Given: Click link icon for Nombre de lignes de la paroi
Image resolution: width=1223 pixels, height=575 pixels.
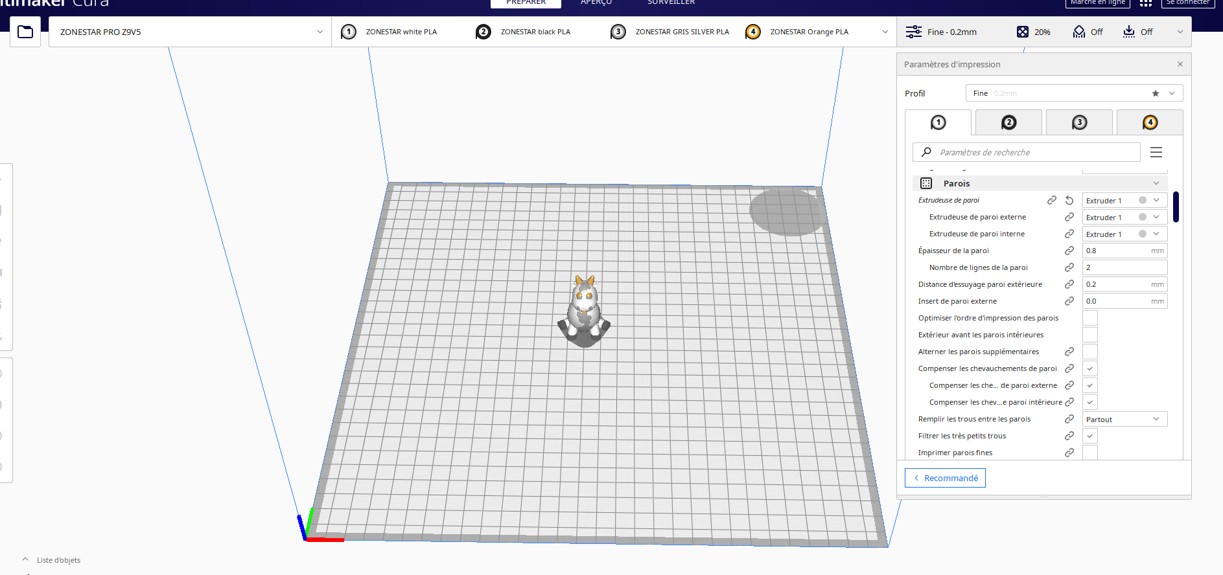Looking at the screenshot, I should tap(1069, 267).
